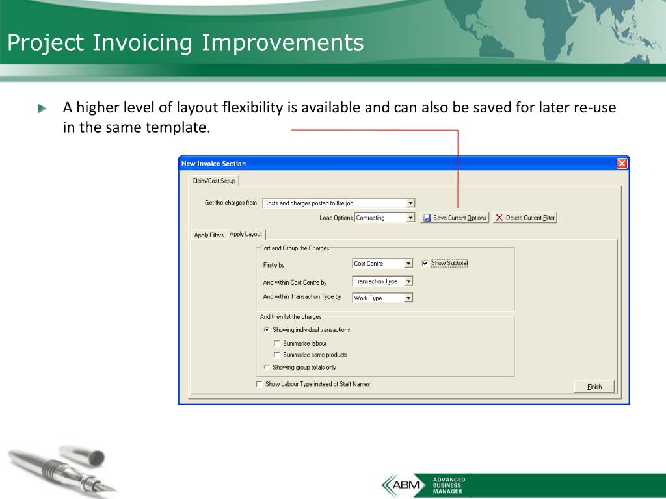
Task: Click the 'And within Transaction Type by' label
Action: tap(302, 296)
